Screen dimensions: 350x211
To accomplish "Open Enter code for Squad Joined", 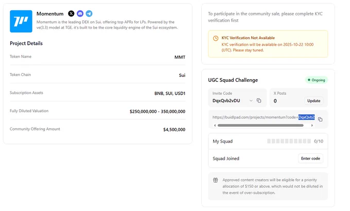I will (x=310, y=159).
